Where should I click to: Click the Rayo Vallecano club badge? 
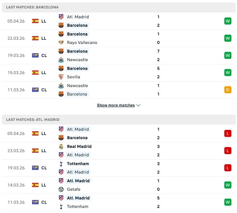[61, 42]
